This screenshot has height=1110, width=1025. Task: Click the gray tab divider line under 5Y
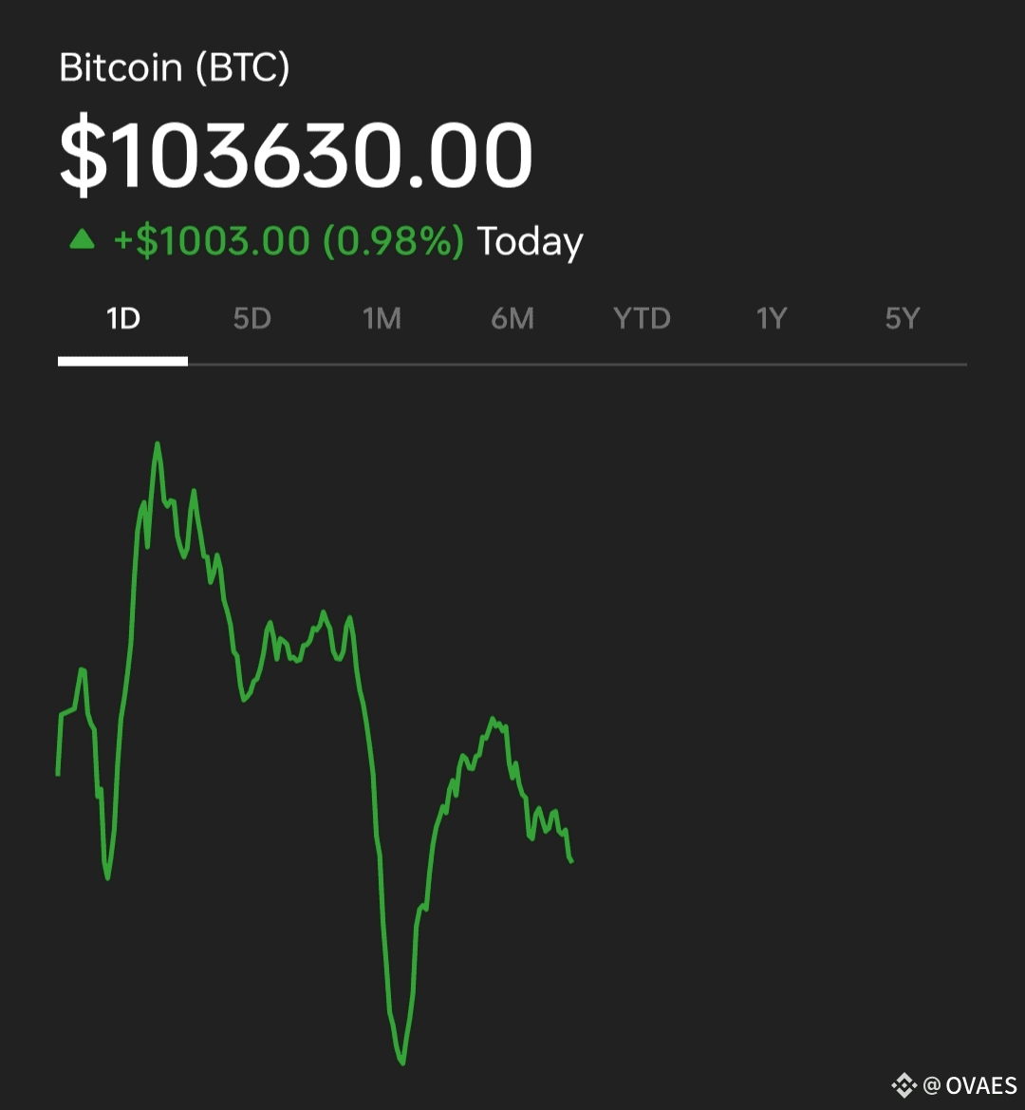point(902,365)
